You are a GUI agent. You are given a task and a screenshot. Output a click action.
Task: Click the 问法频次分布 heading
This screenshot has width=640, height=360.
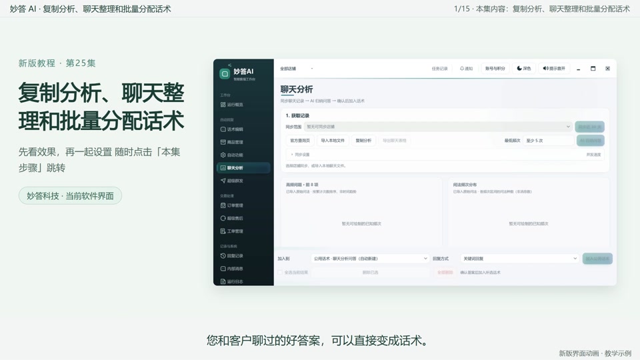pyautogui.click(x=465, y=185)
